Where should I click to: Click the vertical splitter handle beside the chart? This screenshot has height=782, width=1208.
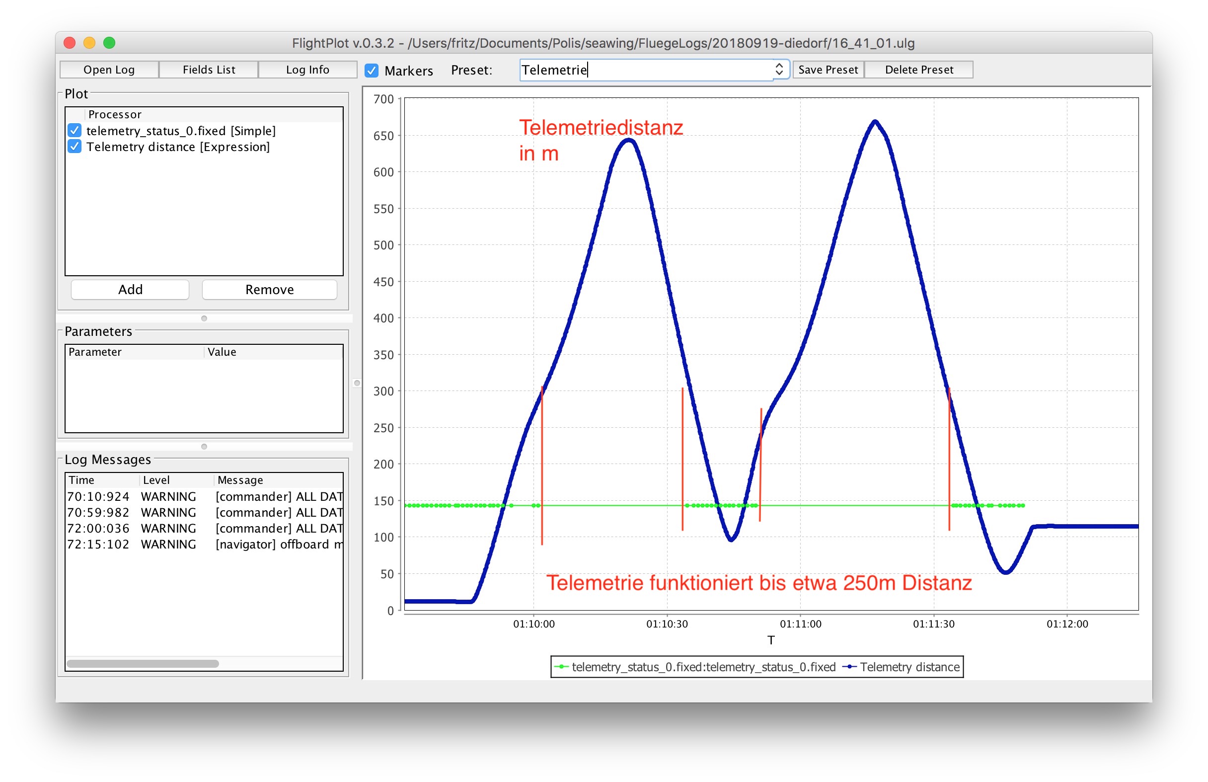(x=357, y=383)
